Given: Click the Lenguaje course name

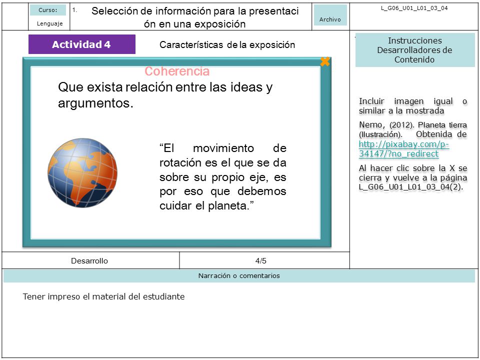Looking at the screenshot, I should click(x=49, y=23).
